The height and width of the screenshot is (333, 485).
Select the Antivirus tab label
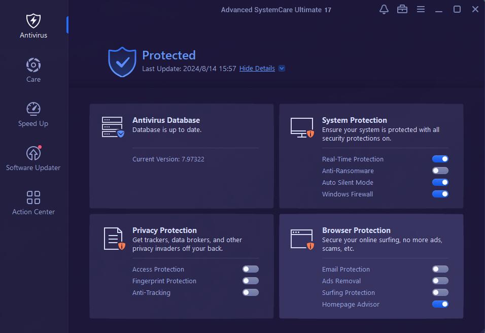click(x=33, y=36)
